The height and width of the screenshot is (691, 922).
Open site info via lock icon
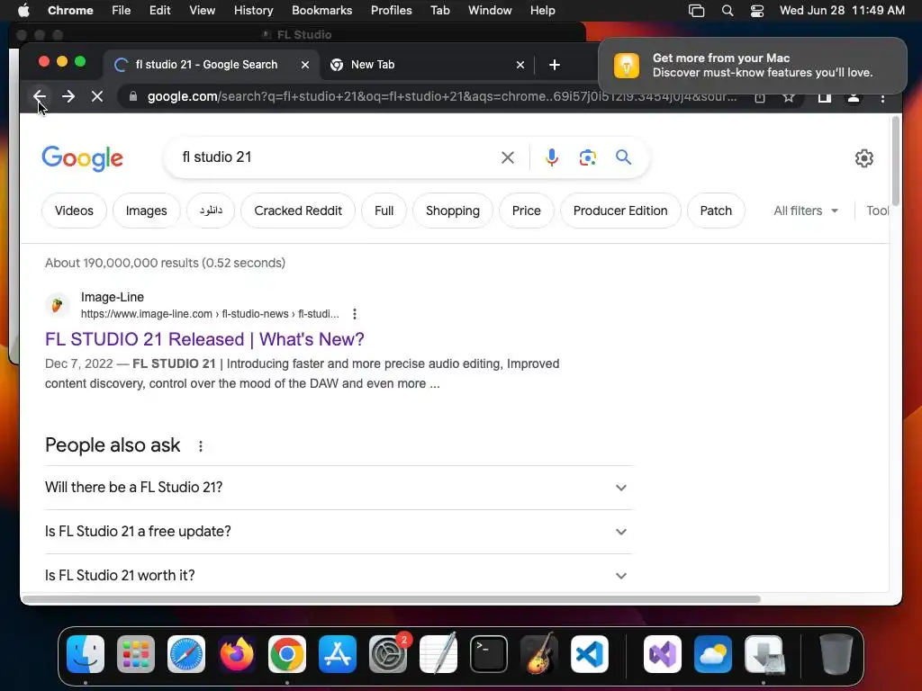coord(133,96)
